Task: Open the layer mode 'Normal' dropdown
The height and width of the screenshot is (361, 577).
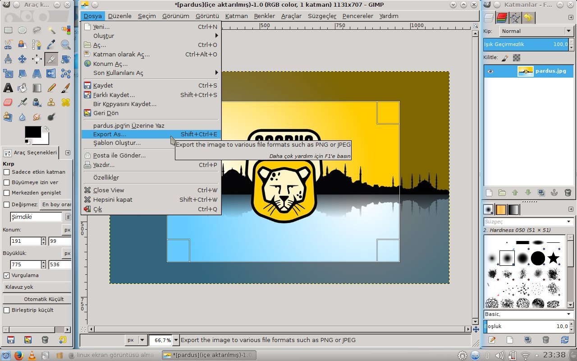Action: pyautogui.click(x=536, y=31)
